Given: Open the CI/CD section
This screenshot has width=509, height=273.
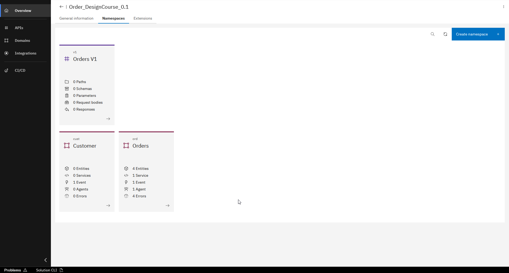Looking at the screenshot, I should pyautogui.click(x=20, y=70).
